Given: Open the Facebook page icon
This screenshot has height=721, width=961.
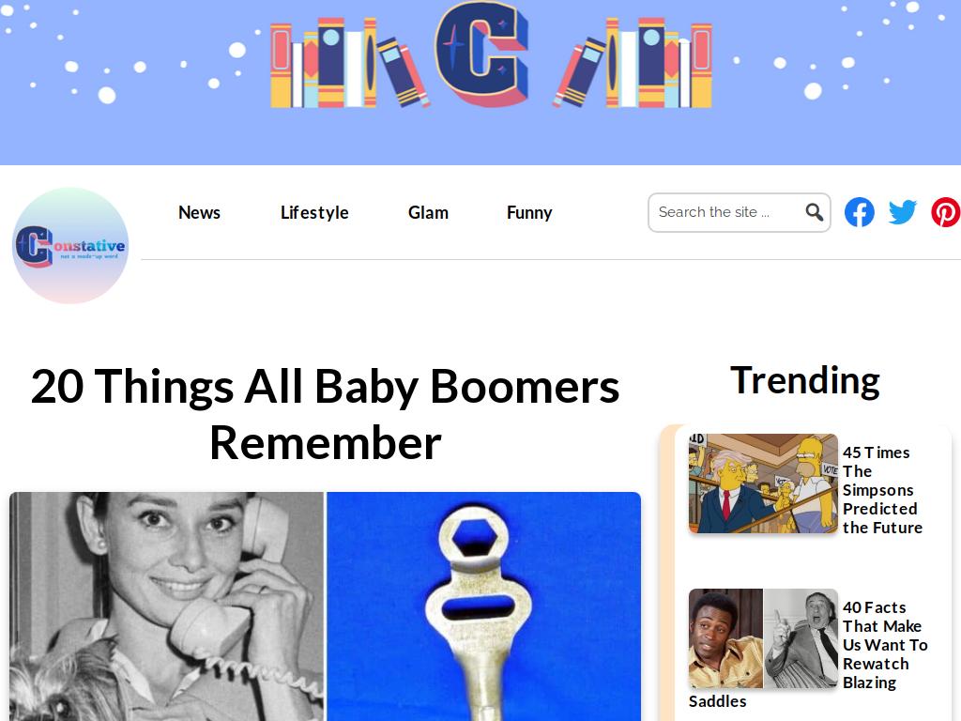Looking at the screenshot, I should click(x=860, y=212).
